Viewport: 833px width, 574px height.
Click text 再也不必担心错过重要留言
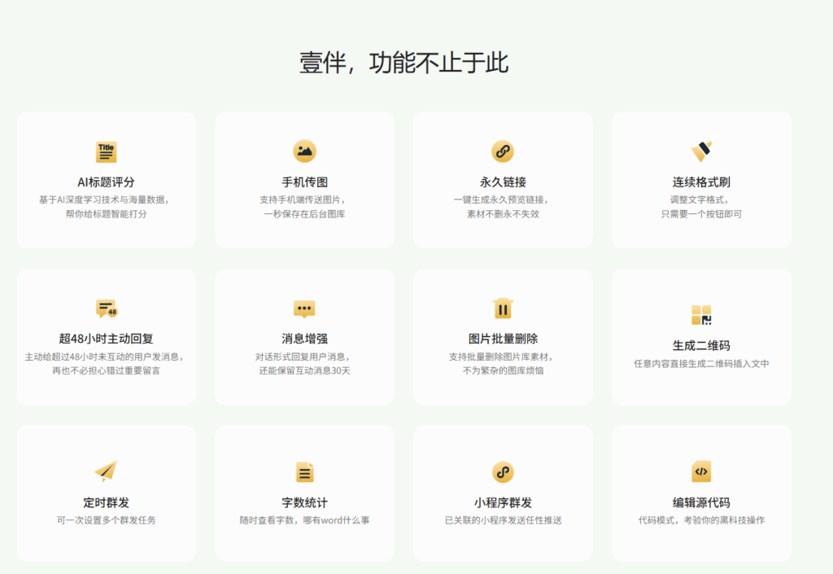(x=107, y=370)
